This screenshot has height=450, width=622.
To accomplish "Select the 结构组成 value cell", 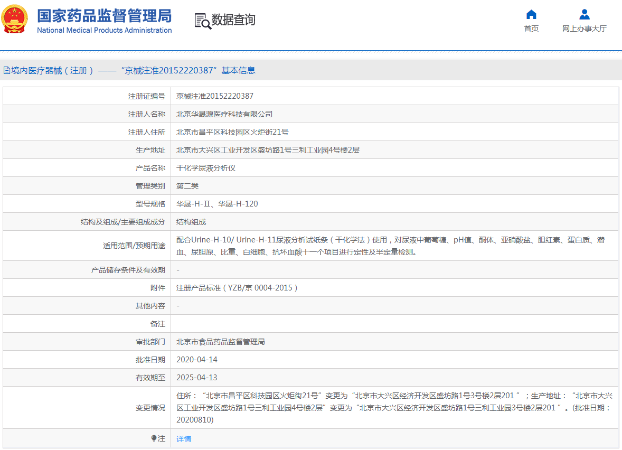I will tap(395, 222).
